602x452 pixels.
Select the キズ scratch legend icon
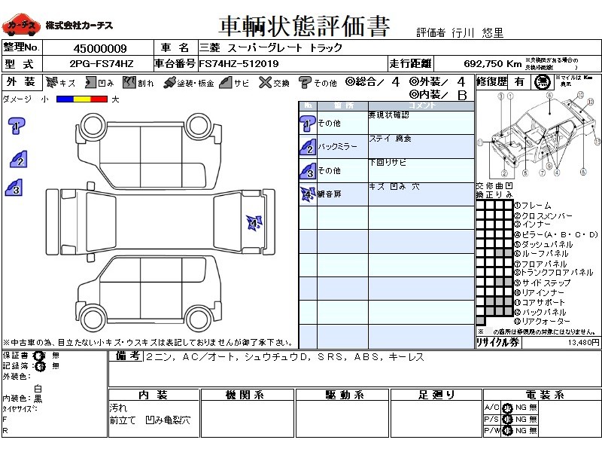pyautogui.click(x=51, y=82)
